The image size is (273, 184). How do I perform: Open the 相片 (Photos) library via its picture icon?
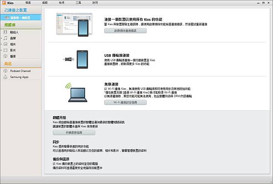5,44
